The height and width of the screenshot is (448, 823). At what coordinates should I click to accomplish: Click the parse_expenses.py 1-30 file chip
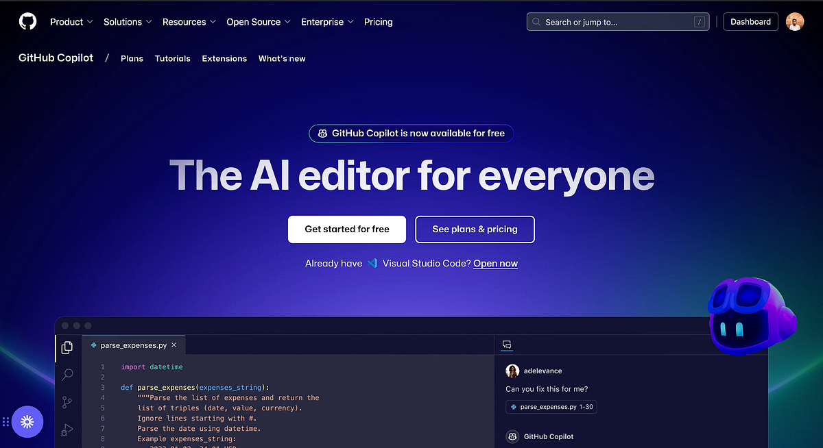[x=551, y=407]
